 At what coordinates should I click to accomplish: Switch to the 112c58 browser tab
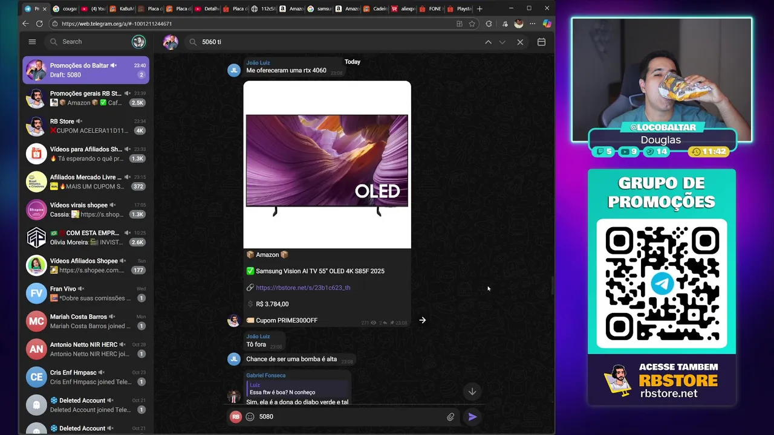[264, 8]
